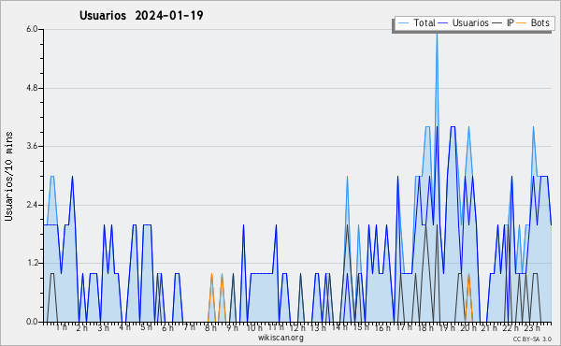Click the y-axis label 'Usuarios/10 mins'

point(8,177)
